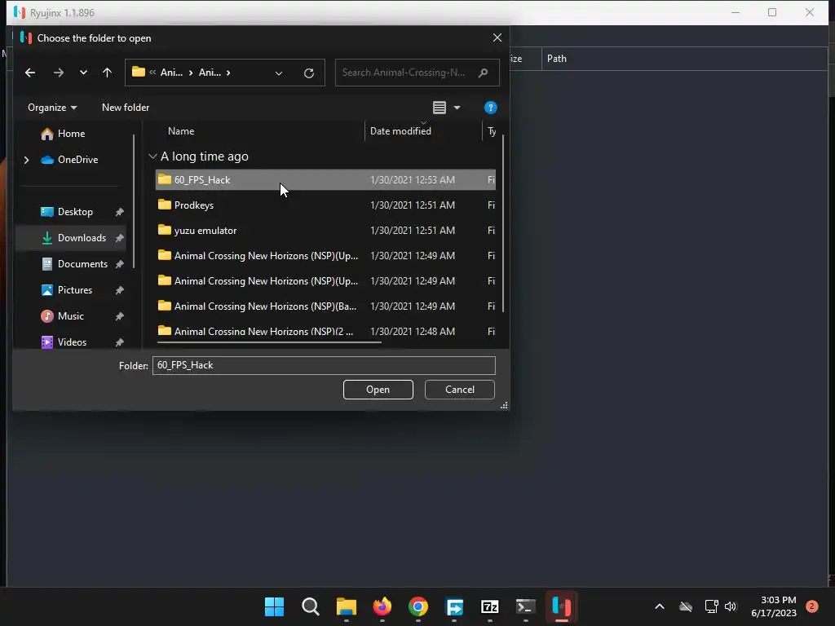Viewport: 835px width, 626px height.
Task: Click the pin icon beside Documents
Action: 119,264
